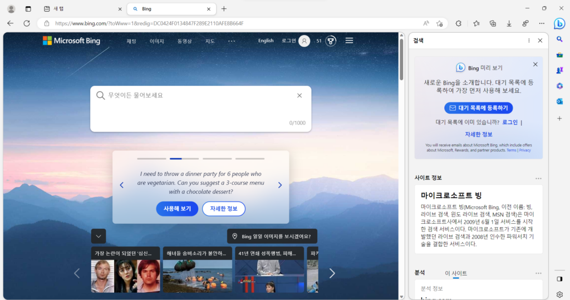This screenshot has height=300, width=570.
Task: Open the sidebar Outlook icon
Action: [x=559, y=101]
